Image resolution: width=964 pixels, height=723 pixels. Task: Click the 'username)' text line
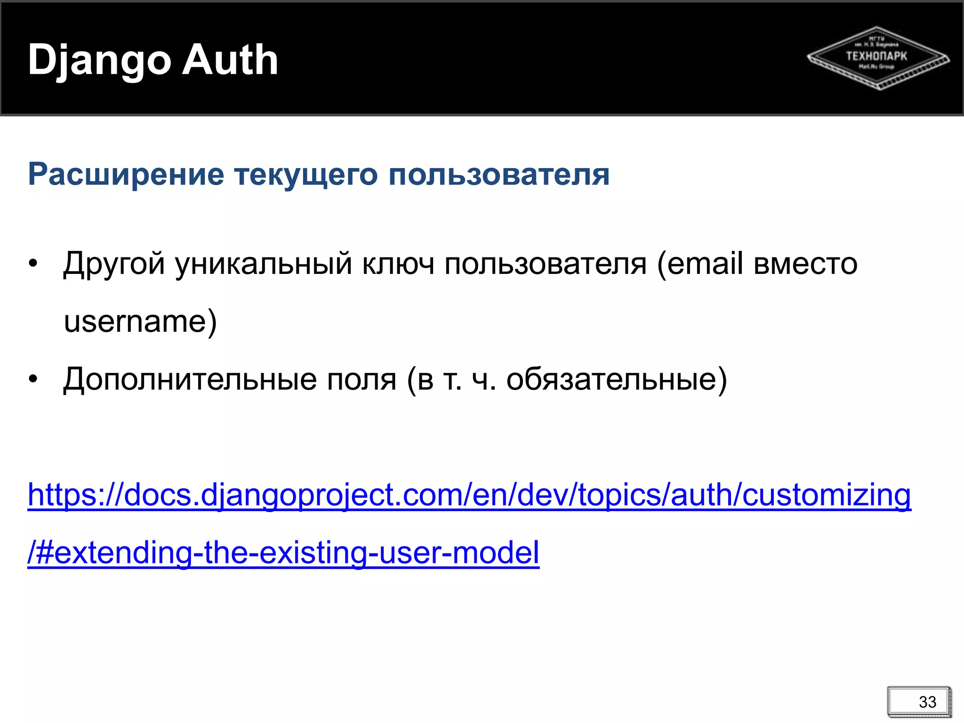pos(140,321)
